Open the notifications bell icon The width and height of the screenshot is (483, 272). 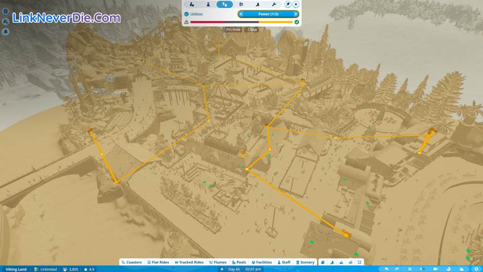tap(5, 31)
